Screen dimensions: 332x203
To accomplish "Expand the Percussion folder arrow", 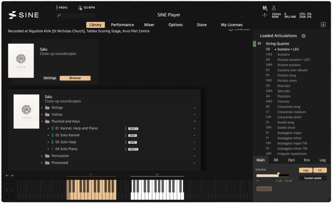I will (42, 156).
